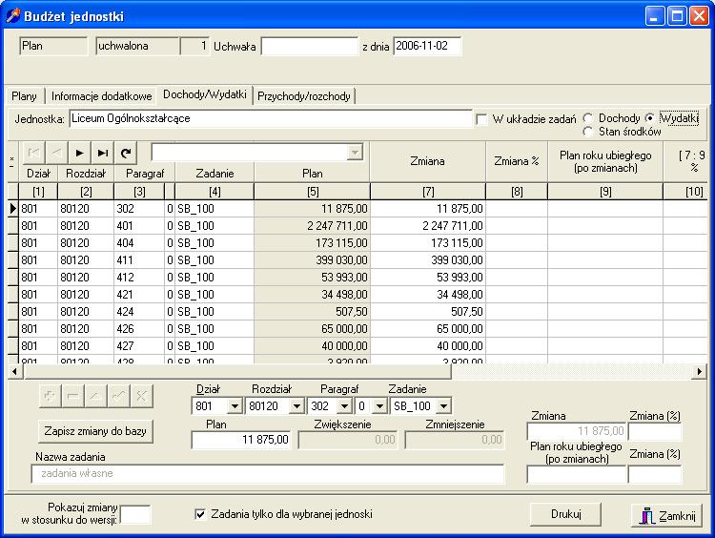Open the Przychody/rozchody tab

click(304, 96)
